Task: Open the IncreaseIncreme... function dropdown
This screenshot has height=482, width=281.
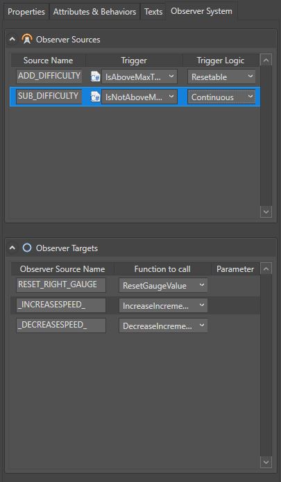Action: [163, 305]
